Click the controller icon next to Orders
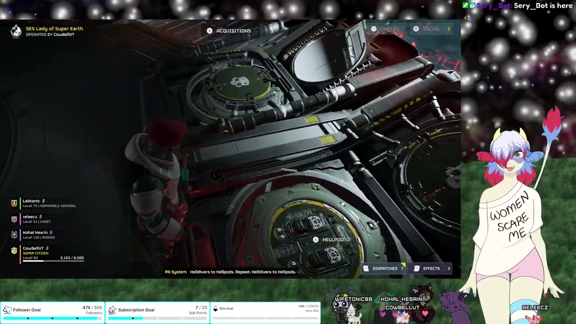Viewport: 576px width, 324px height. [x=373, y=29]
